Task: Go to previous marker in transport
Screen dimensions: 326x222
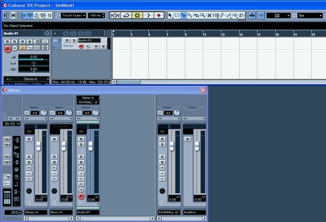Action: coord(112,15)
